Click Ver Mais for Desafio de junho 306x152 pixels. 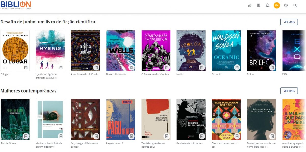pos(289,22)
